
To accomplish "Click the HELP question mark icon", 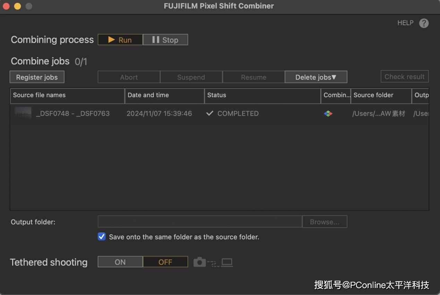I will tap(424, 23).
